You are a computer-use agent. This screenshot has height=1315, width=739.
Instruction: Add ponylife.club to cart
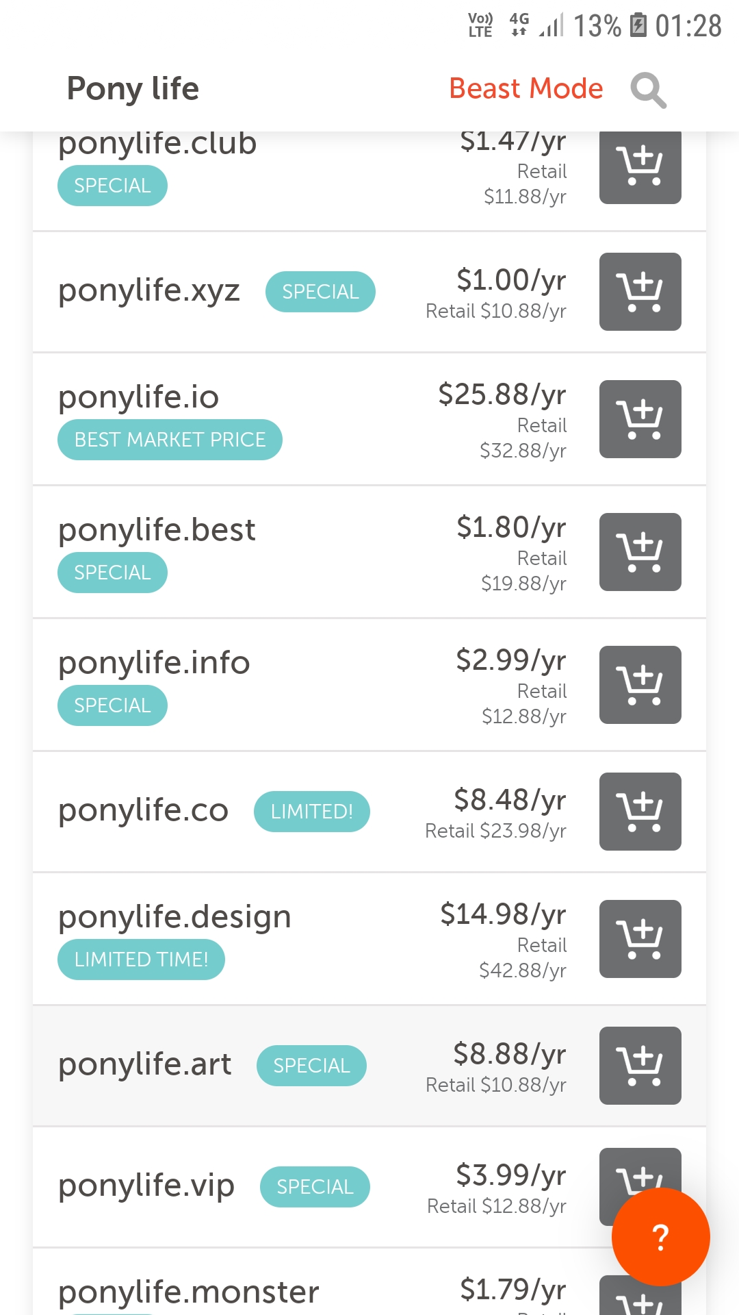coord(640,166)
